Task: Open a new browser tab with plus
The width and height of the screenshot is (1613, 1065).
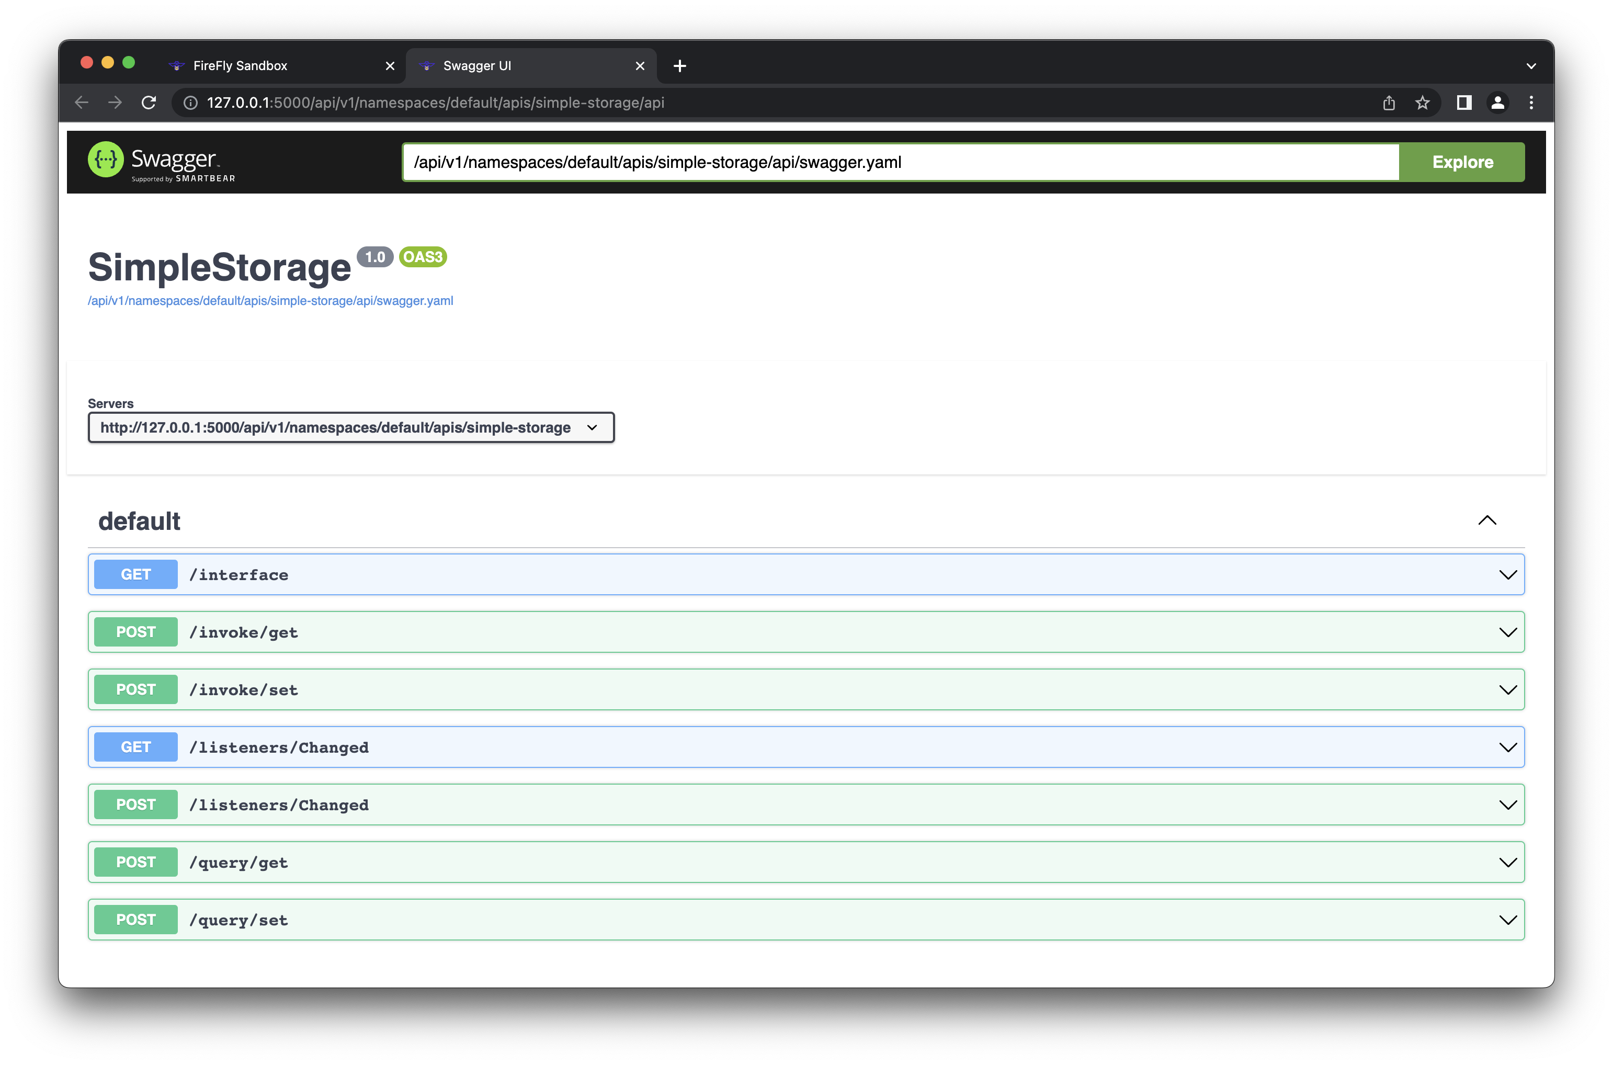Action: [679, 66]
